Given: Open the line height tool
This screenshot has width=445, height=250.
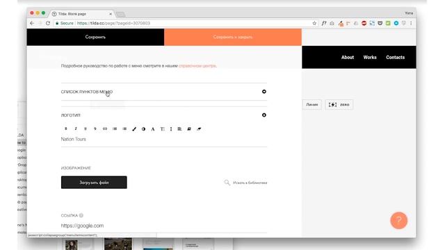Looking at the screenshot, I should tap(171, 129).
